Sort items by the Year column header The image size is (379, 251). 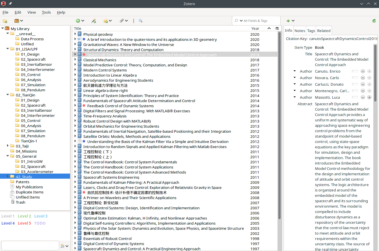255,28
